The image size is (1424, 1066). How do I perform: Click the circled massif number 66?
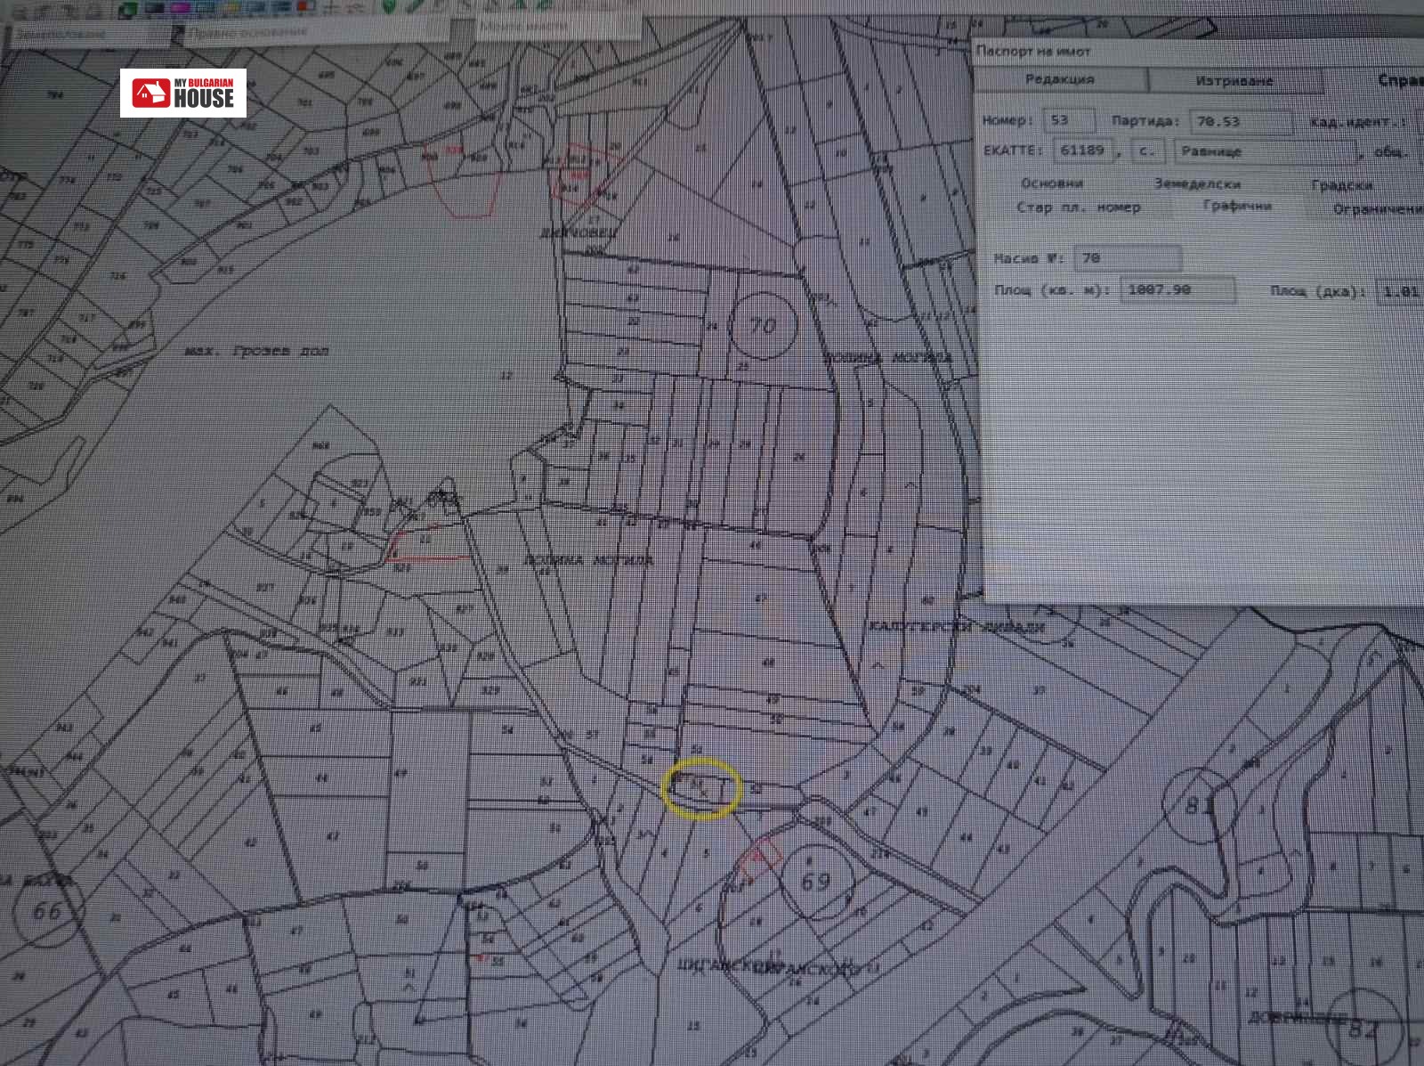[46, 910]
